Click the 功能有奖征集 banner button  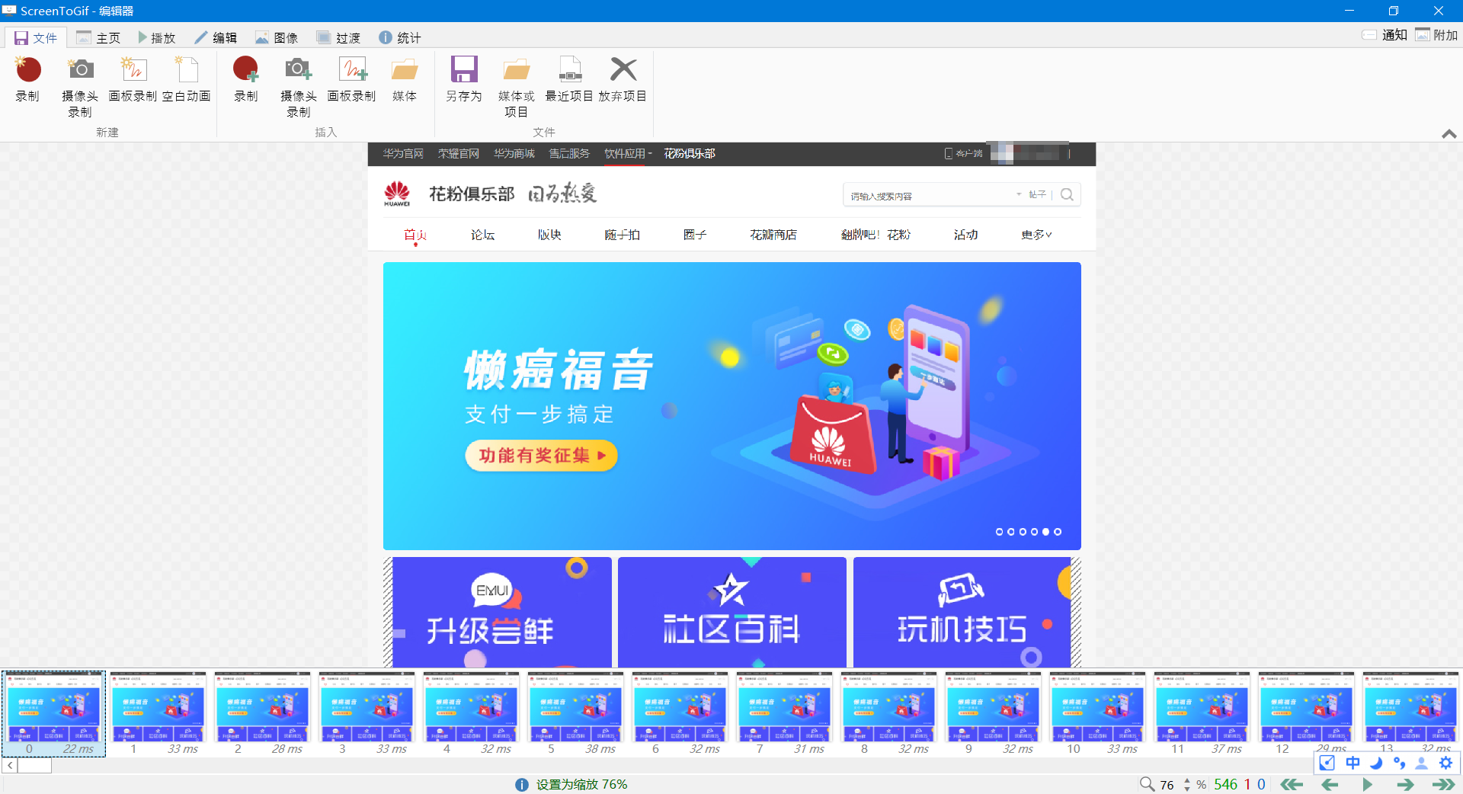[541, 456]
